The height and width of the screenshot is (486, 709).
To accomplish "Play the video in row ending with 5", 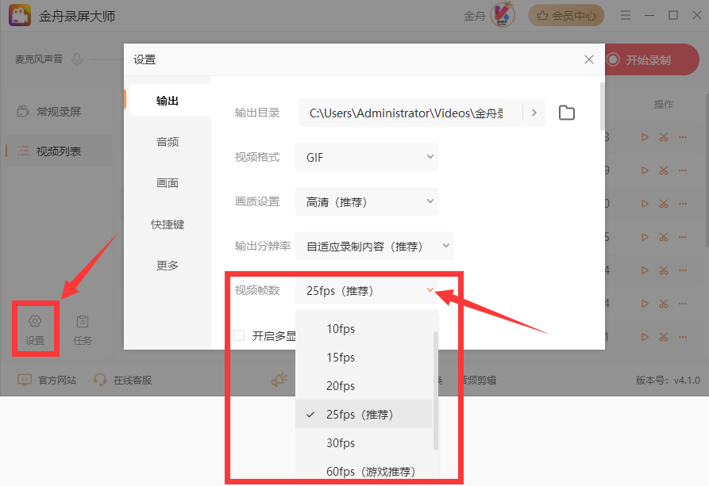I will tap(645, 237).
